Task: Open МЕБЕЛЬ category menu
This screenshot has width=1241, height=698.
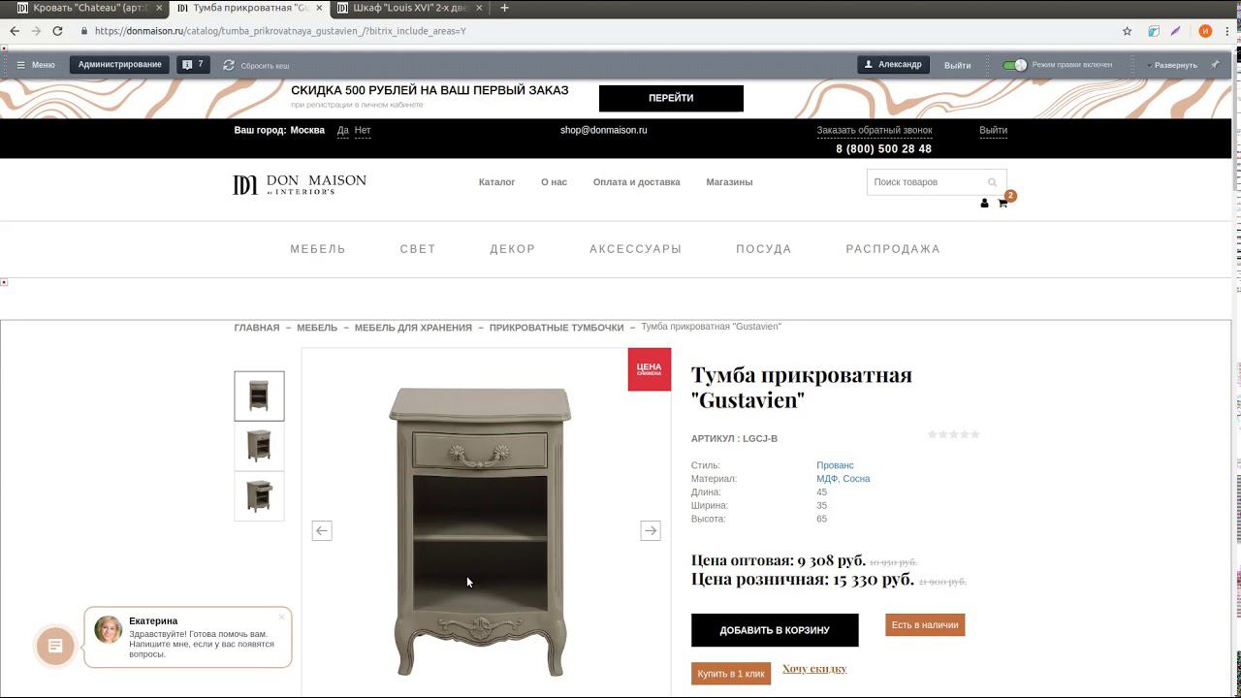Action: (318, 249)
